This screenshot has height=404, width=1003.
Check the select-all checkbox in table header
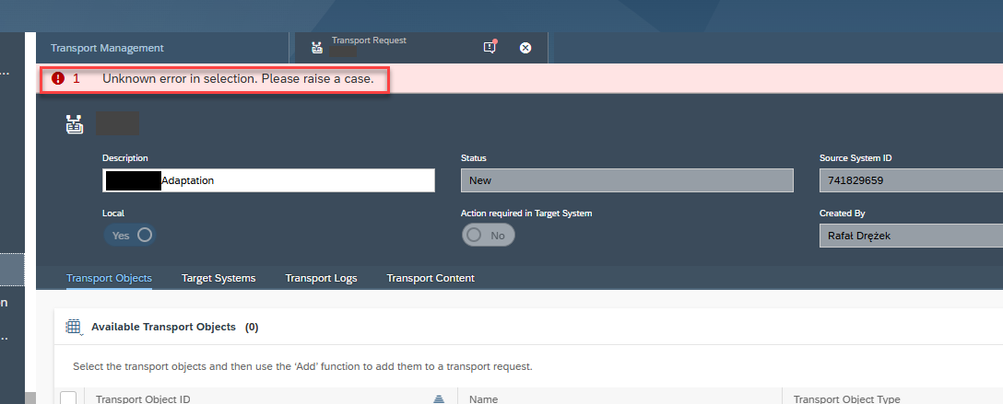coord(68,398)
